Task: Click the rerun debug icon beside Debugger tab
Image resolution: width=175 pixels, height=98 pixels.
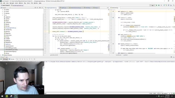Action: tap(1, 59)
